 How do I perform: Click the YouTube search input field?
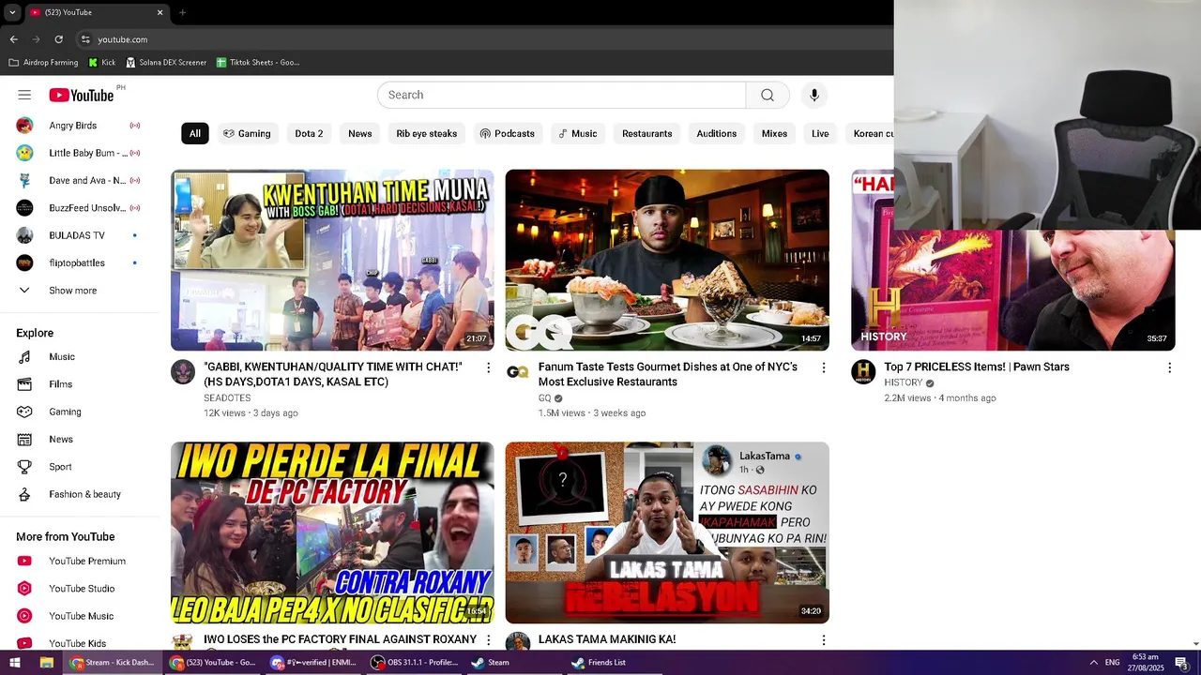561,95
